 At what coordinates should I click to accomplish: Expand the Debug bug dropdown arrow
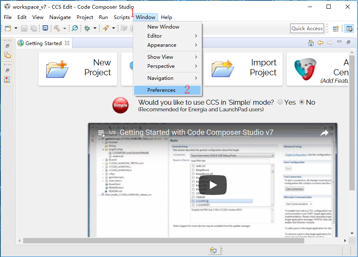pyautogui.click(x=95, y=28)
